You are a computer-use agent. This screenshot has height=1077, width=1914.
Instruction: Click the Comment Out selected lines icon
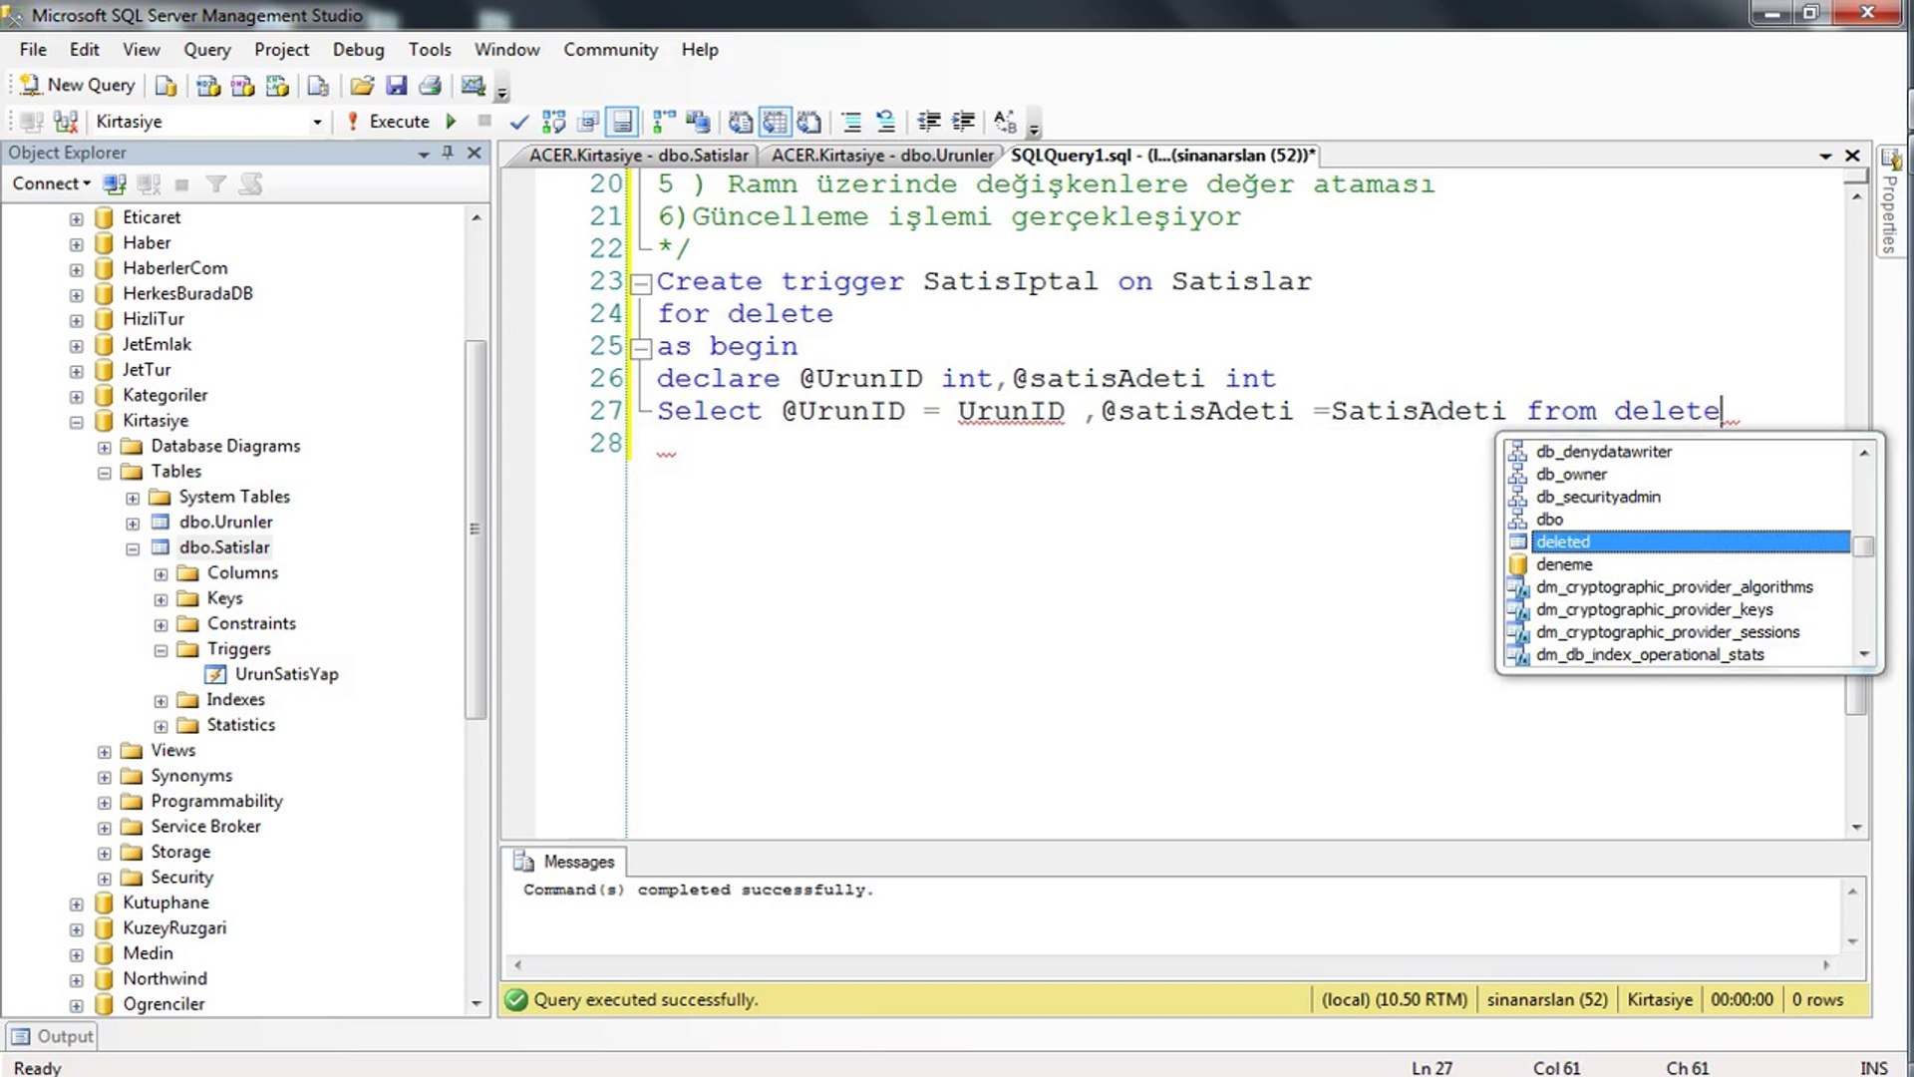851,122
